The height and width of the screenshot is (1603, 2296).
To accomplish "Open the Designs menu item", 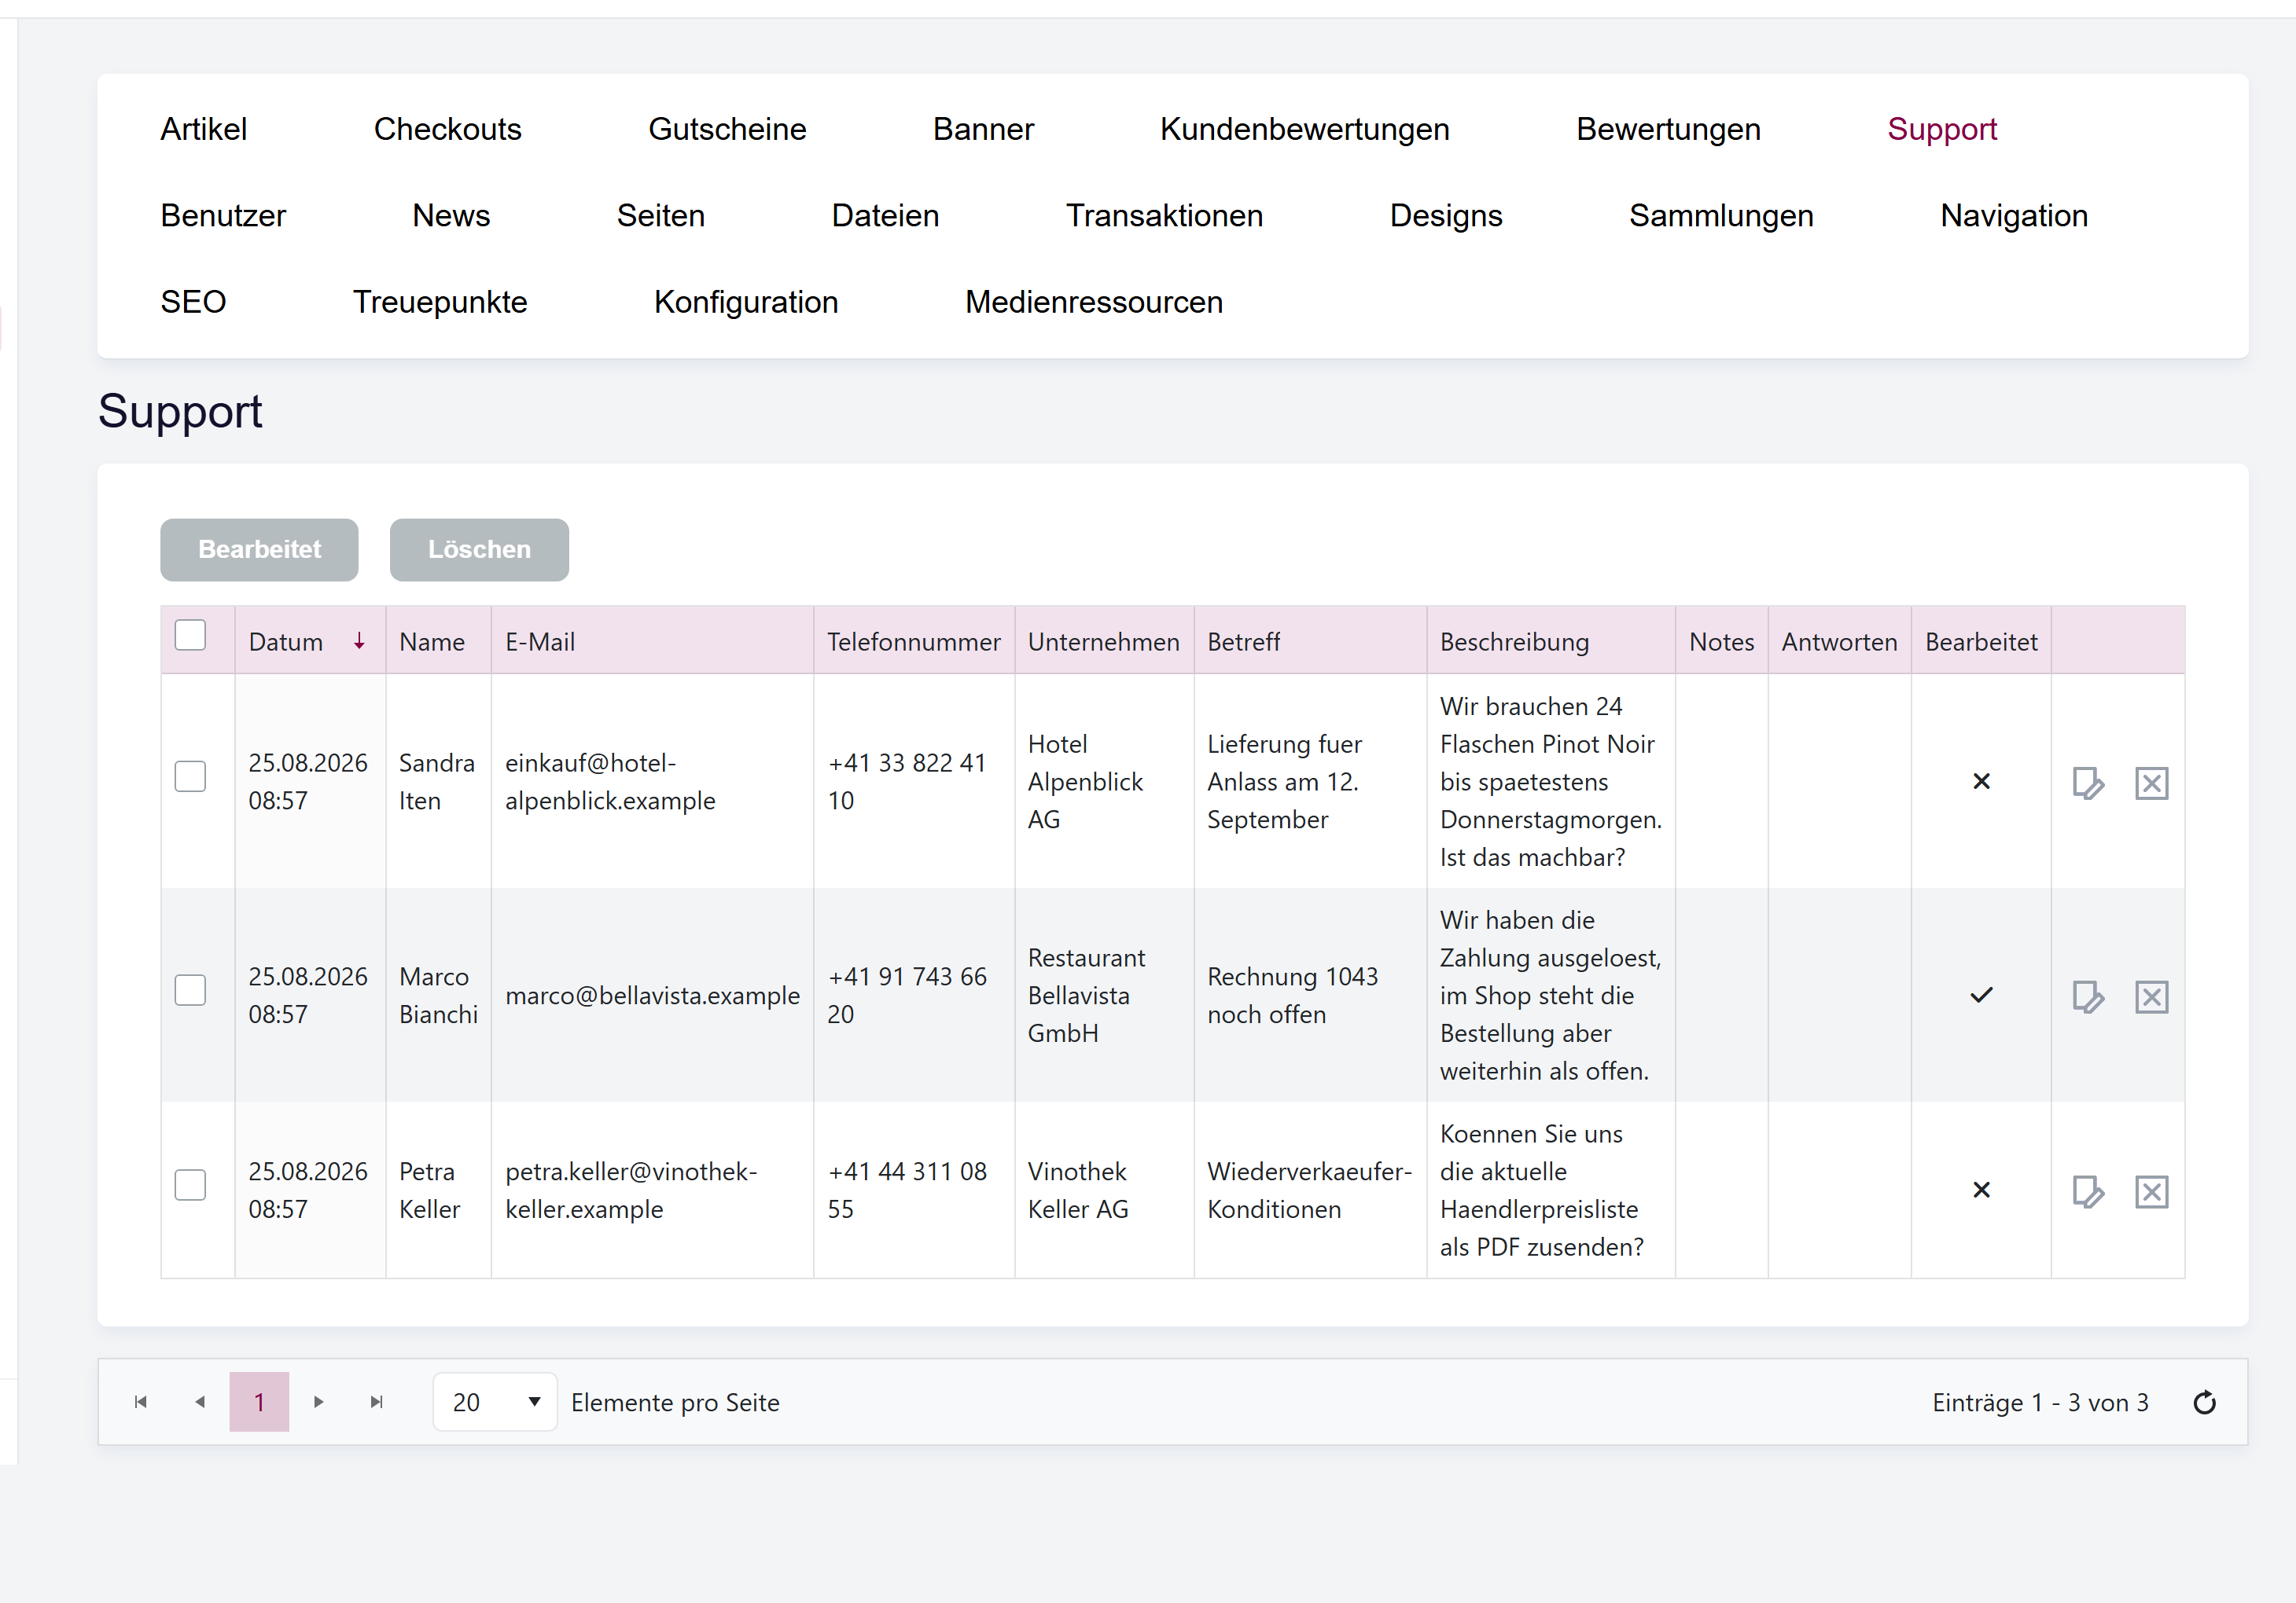I will click(x=1446, y=216).
